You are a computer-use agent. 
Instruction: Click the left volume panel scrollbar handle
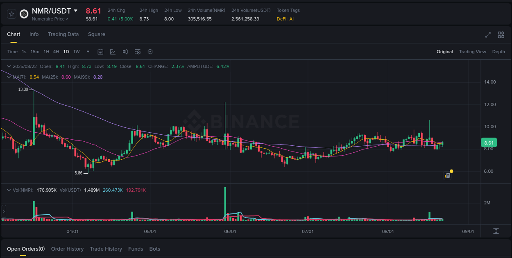(3, 211)
